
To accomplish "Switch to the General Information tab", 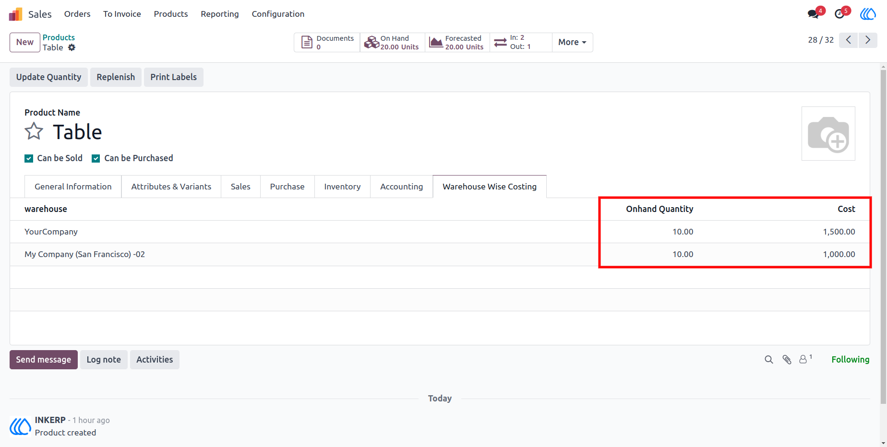I will point(73,187).
